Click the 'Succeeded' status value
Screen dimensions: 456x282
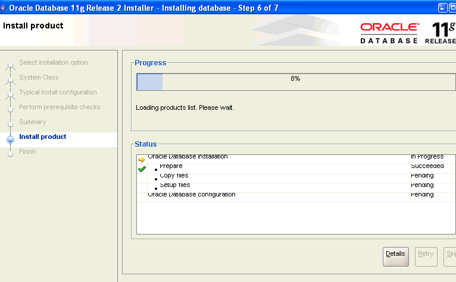427,166
